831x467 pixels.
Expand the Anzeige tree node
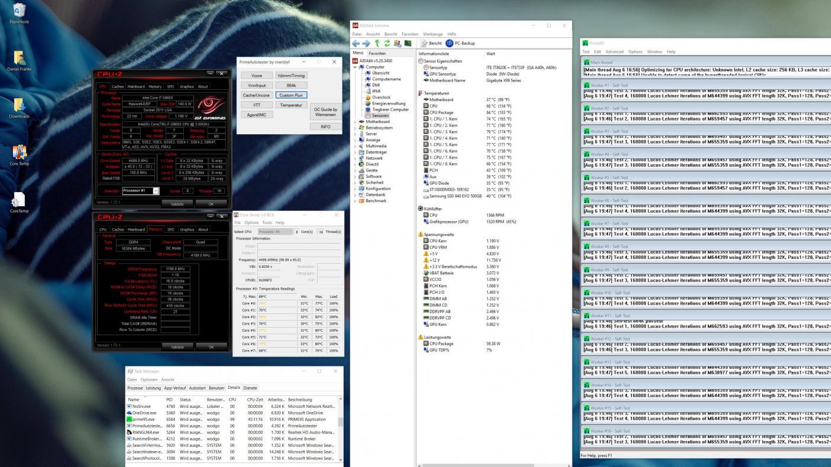tap(355, 140)
